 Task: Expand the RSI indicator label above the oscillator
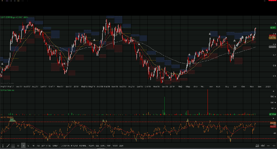[x=7, y=117]
